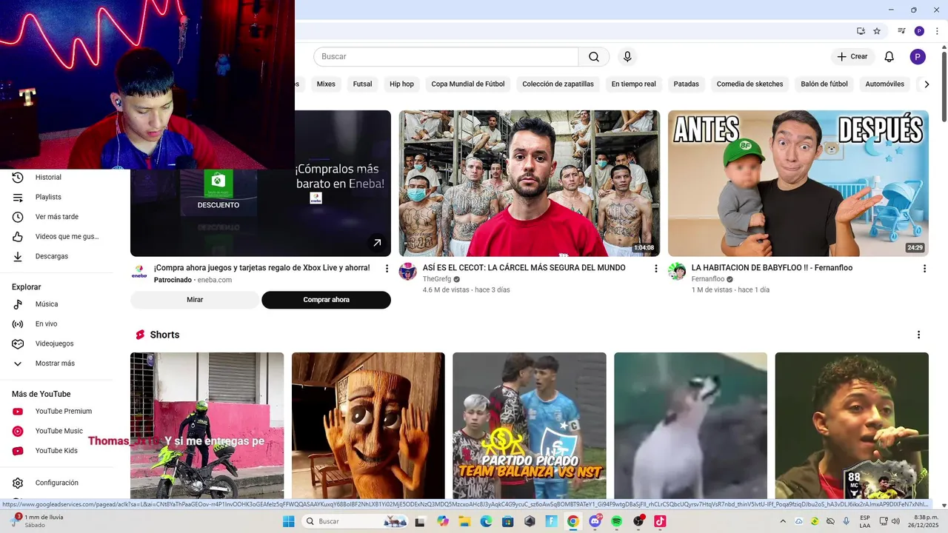Screen dimensions: 948x533
Task: Open the wooden face character short
Action: click(368, 426)
